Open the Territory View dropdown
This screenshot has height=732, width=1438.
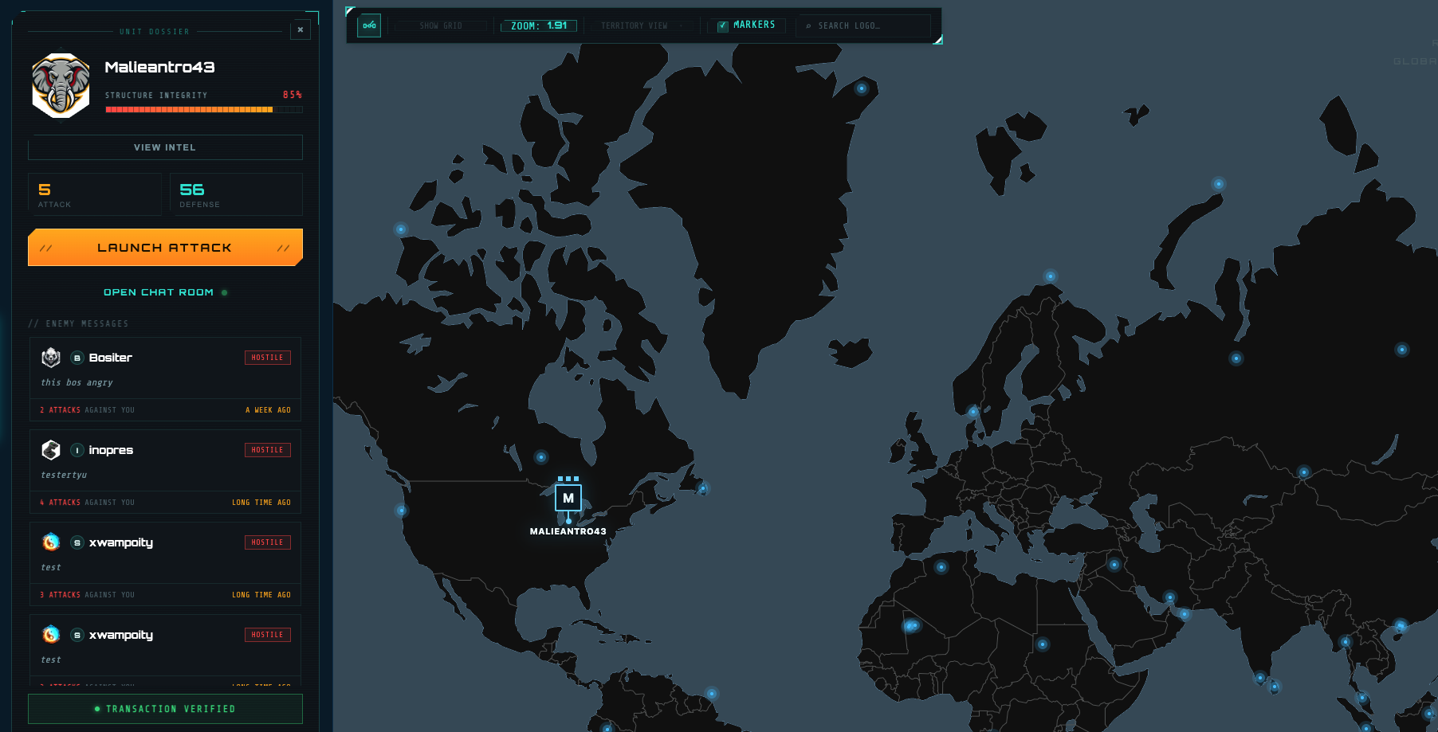[642, 26]
